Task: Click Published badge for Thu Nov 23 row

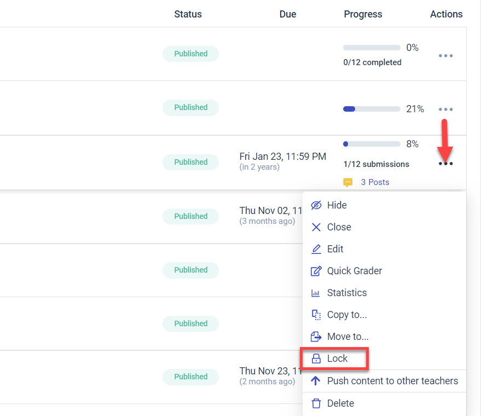Action: (x=190, y=377)
